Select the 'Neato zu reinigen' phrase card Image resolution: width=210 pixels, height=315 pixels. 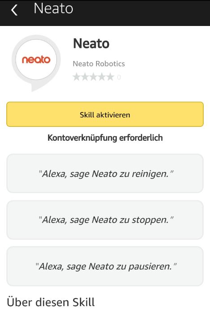(x=105, y=173)
